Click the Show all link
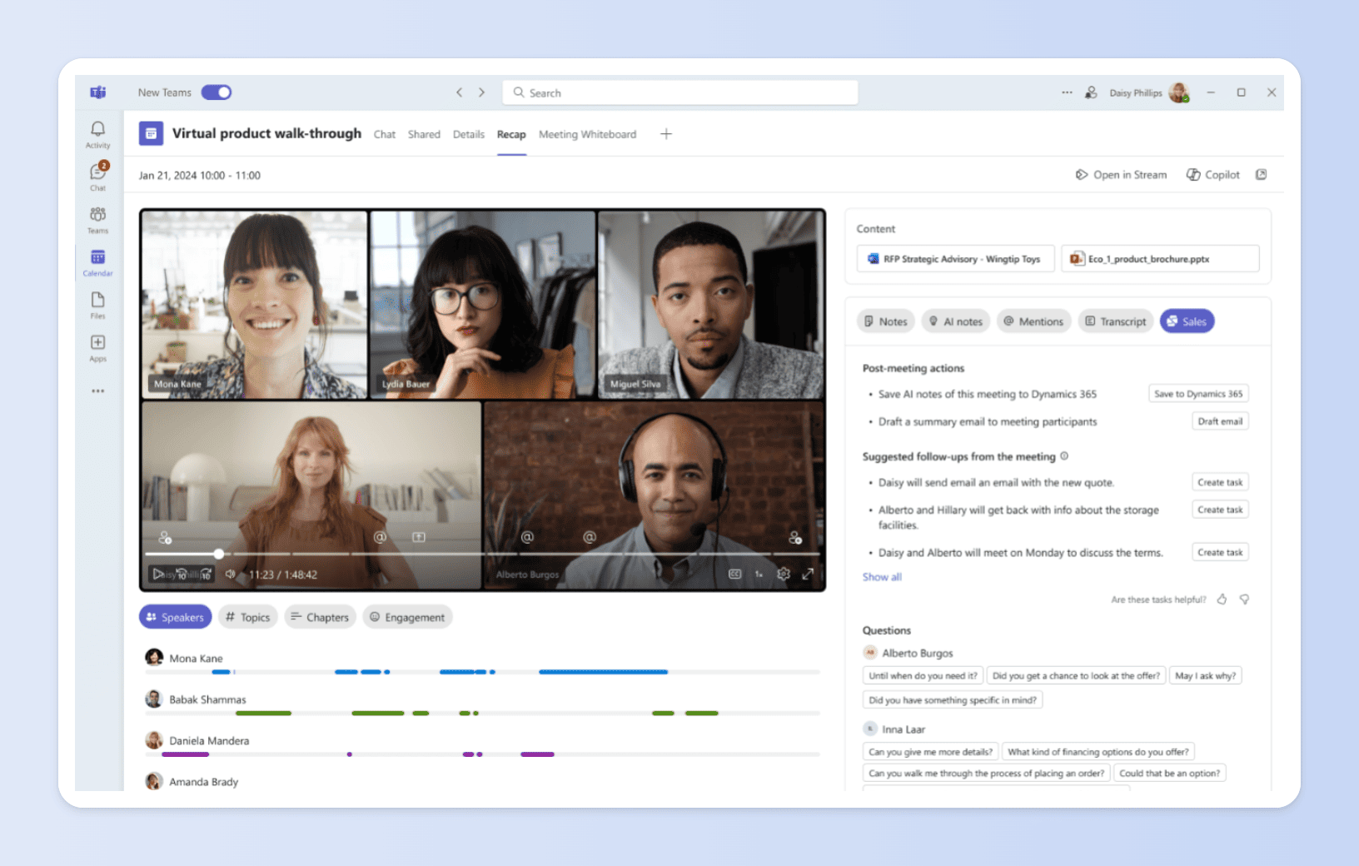The width and height of the screenshot is (1359, 866). click(x=882, y=577)
